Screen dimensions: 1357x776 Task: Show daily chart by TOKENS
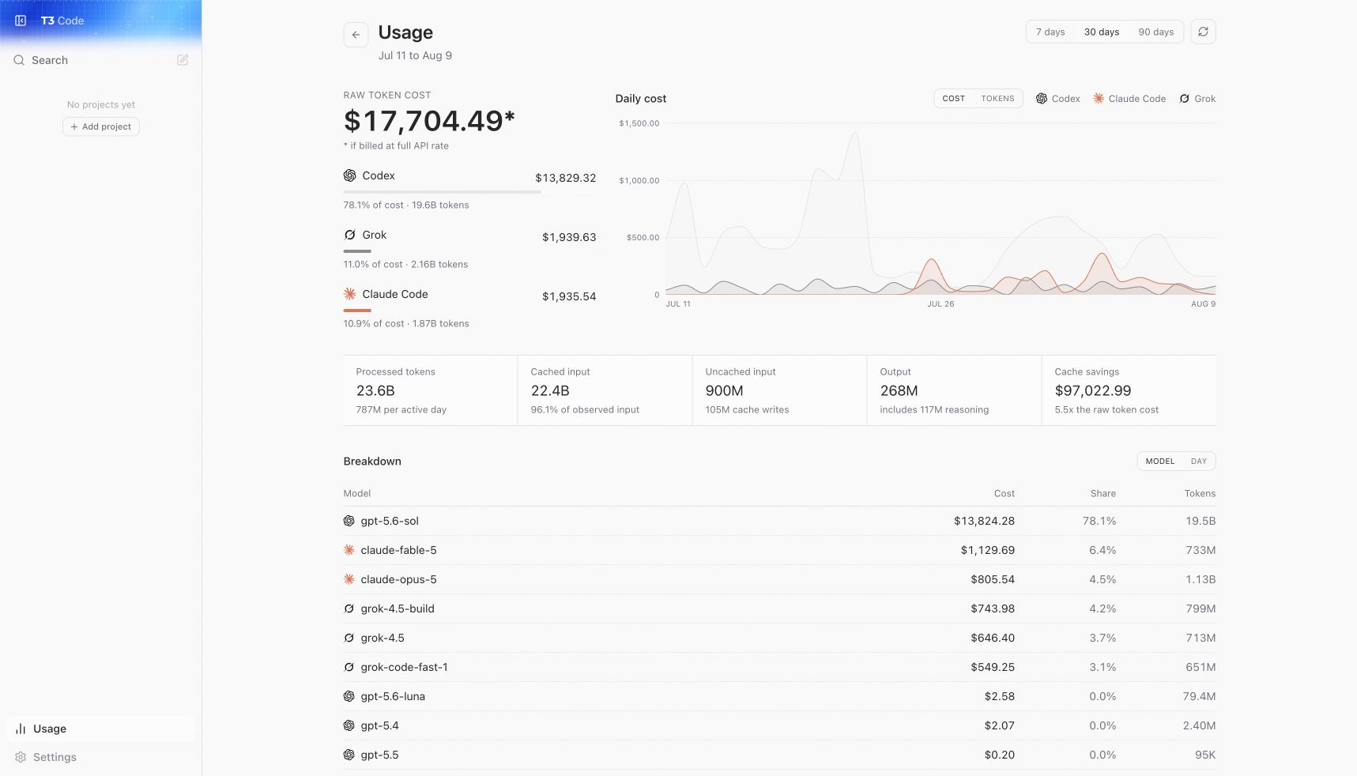[x=997, y=99]
